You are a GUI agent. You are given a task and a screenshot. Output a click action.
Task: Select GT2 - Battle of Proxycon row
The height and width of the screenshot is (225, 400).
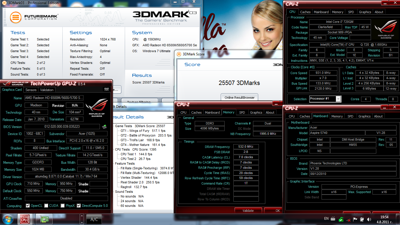tap(146, 135)
